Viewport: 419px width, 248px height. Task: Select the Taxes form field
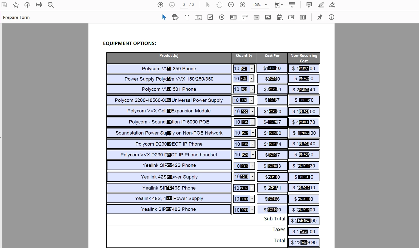pos(304,232)
